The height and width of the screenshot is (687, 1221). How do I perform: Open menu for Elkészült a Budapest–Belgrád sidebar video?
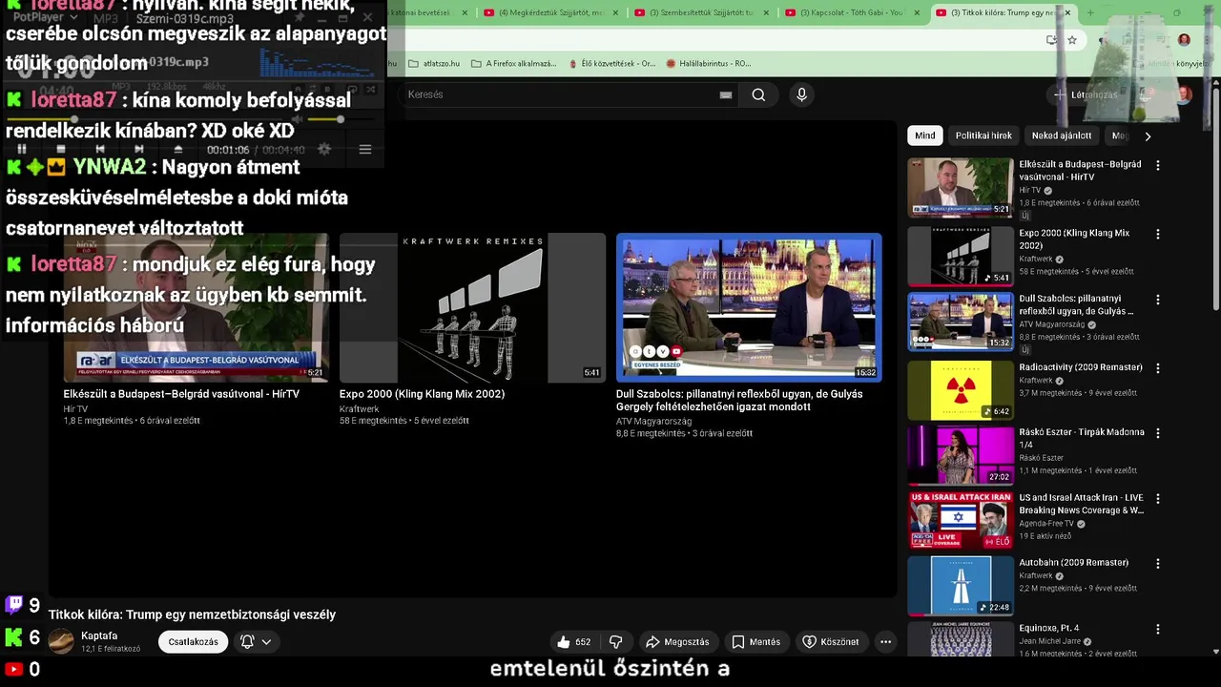tap(1158, 165)
